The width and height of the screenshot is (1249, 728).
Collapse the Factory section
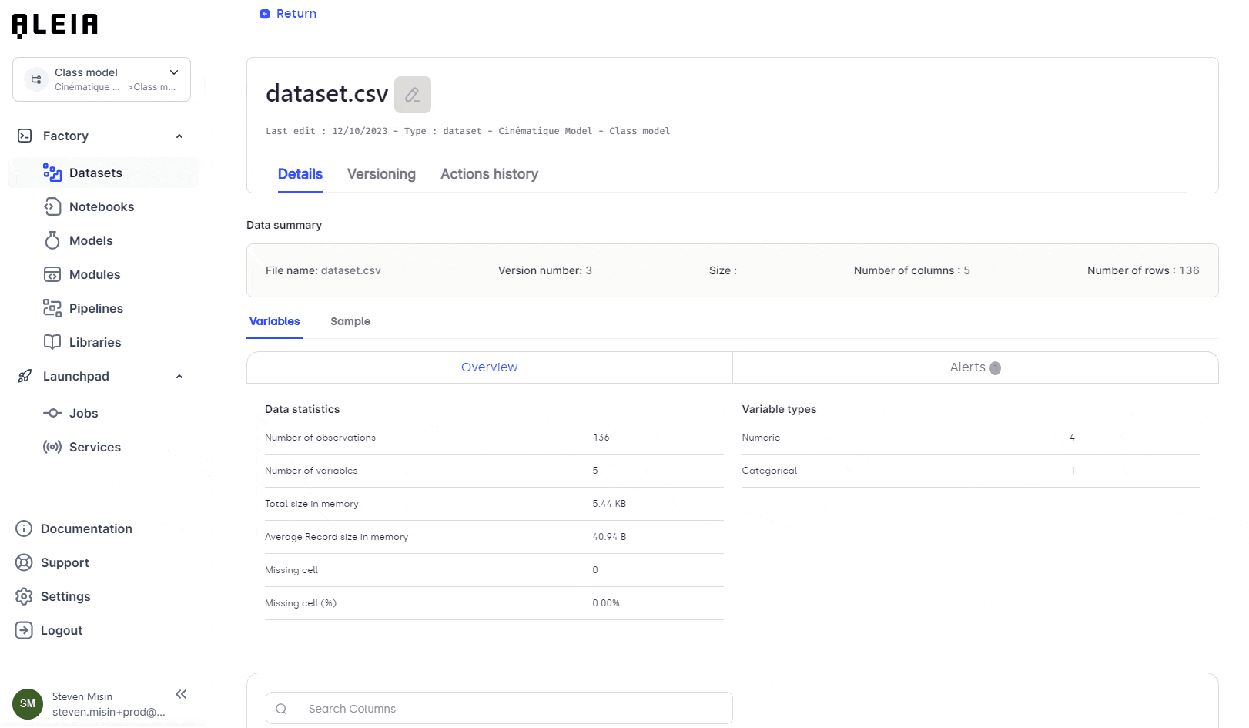click(x=179, y=136)
